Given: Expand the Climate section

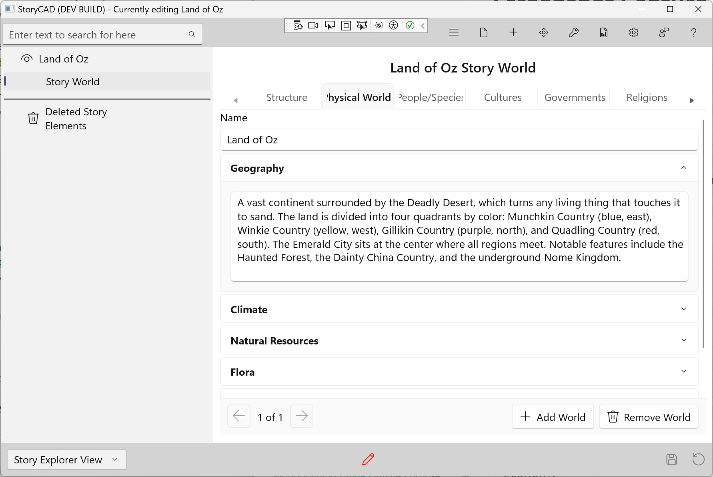Looking at the screenshot, I should 683,309.
